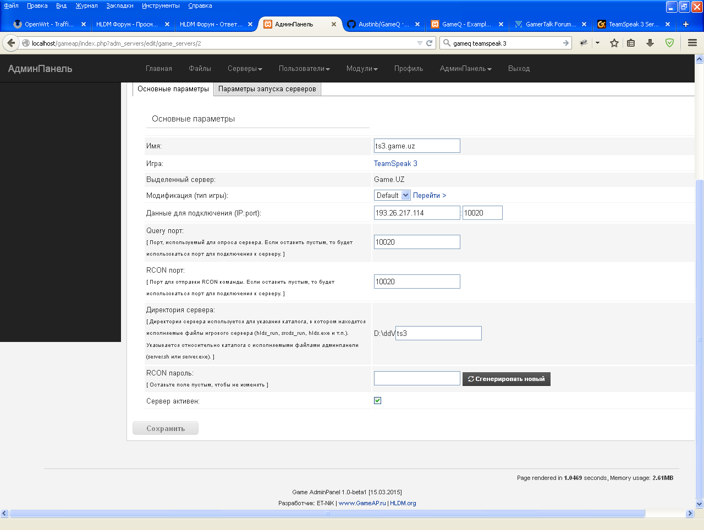Click the green shield icon in toolbar

(x=669, y=43)
